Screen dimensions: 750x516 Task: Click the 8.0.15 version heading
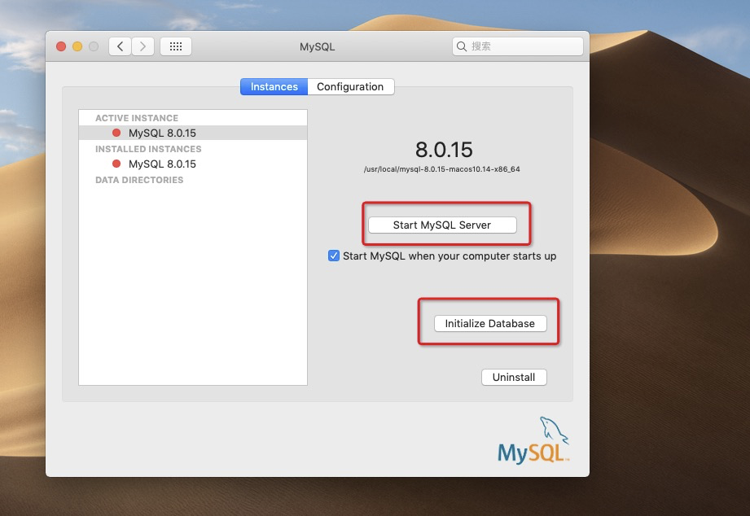[x=444, y=150]
